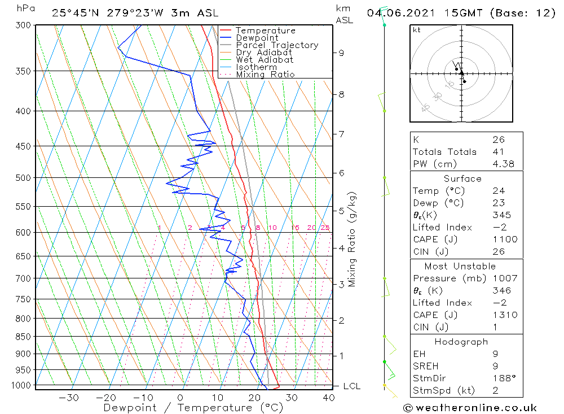Screen dimensions: 564x414
Task: Click the Wet Adiabat legend label
Action: pos(265,60)
